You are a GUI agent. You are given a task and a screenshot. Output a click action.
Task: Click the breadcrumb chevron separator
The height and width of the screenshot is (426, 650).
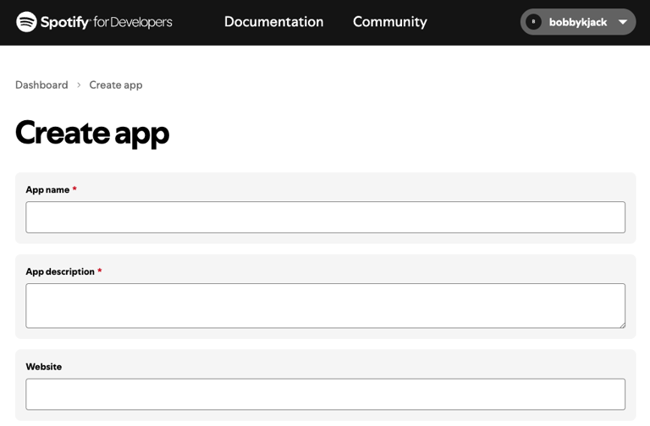[x=79, y=85]
